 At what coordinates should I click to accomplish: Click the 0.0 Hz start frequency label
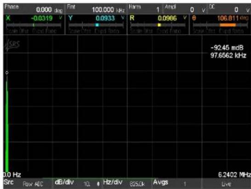pyautogui.click(x=12, y=175)
